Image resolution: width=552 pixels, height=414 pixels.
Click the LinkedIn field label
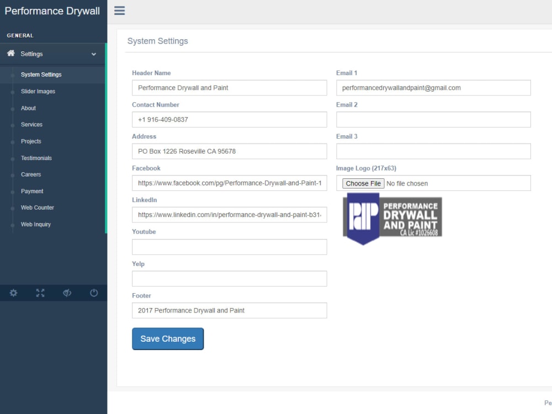pyautogui.click(x=144, y=200)
